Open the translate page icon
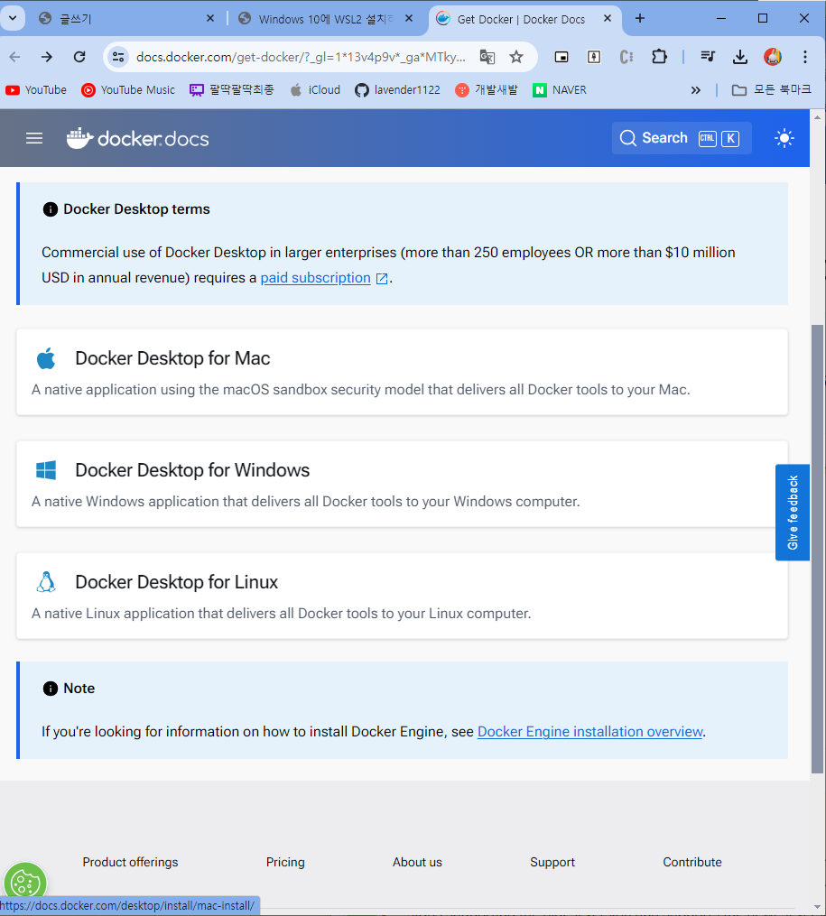This screenshot has width=826, height=916. pyautogui.click(x=487, y=57)
